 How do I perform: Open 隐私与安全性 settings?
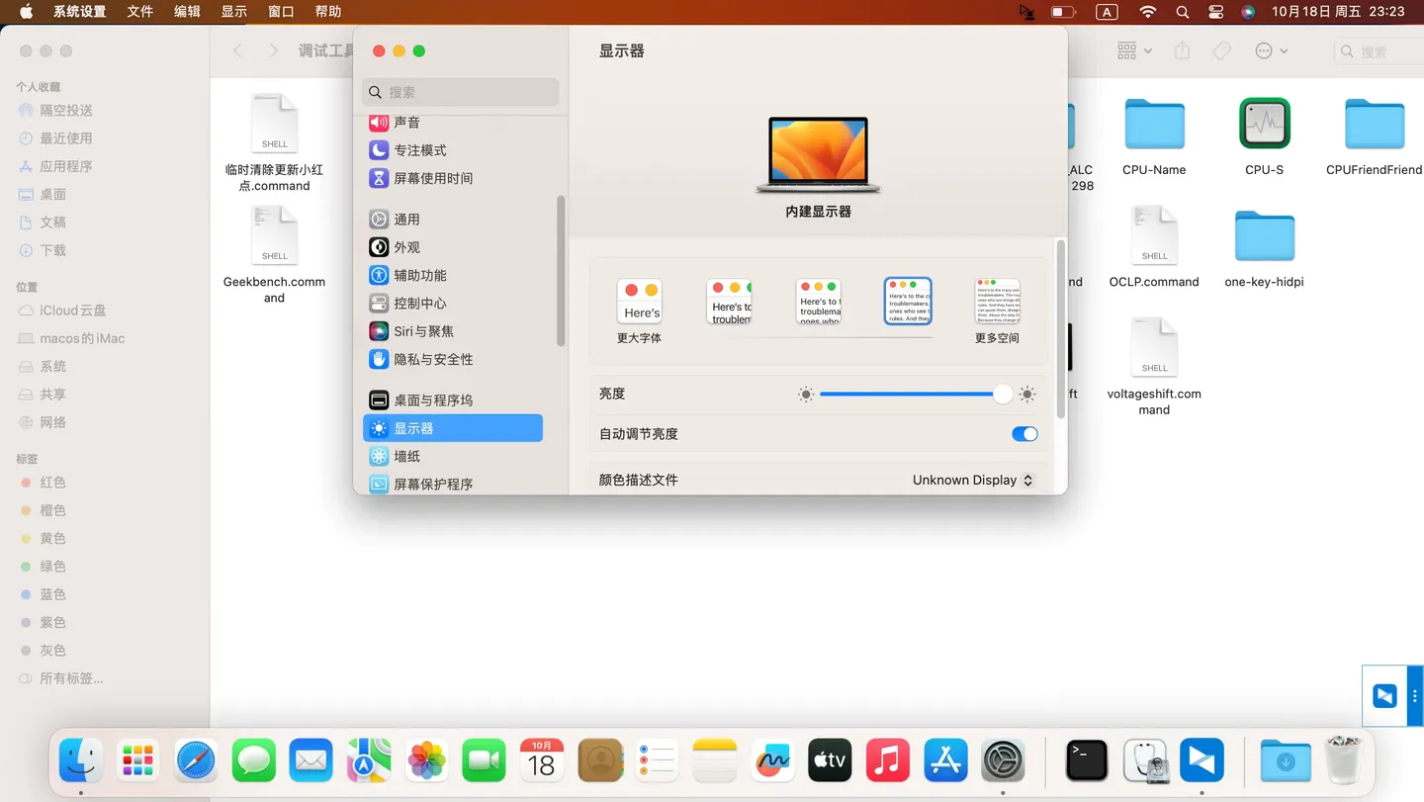436,359
